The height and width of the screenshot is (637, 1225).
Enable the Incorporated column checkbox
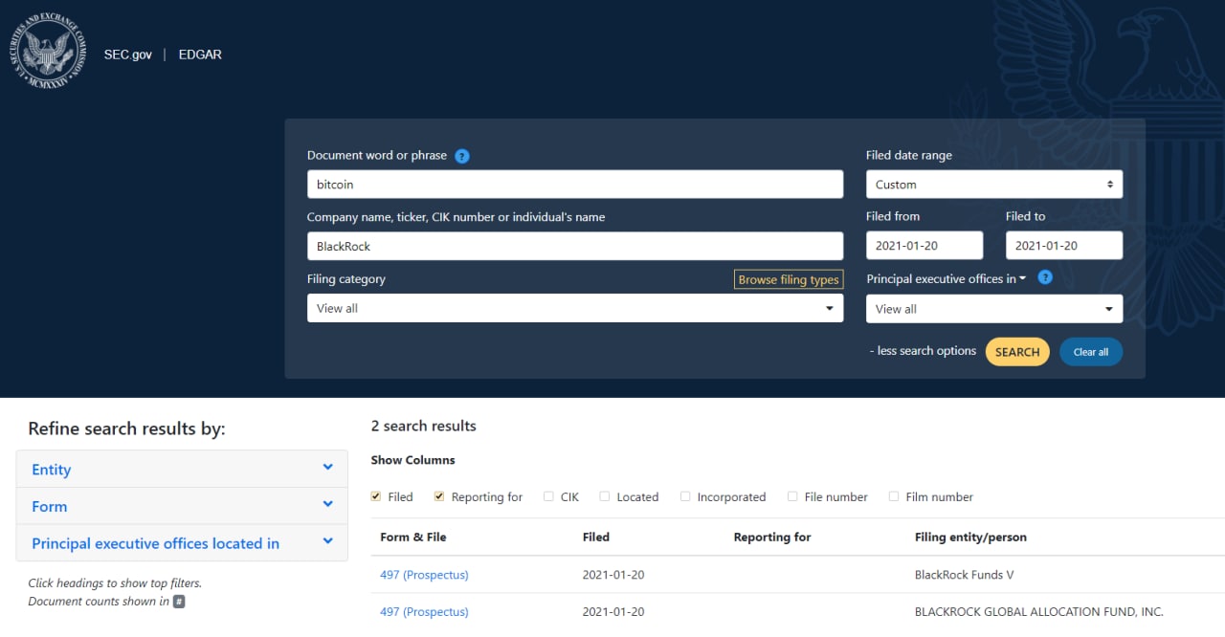(685, 496)
